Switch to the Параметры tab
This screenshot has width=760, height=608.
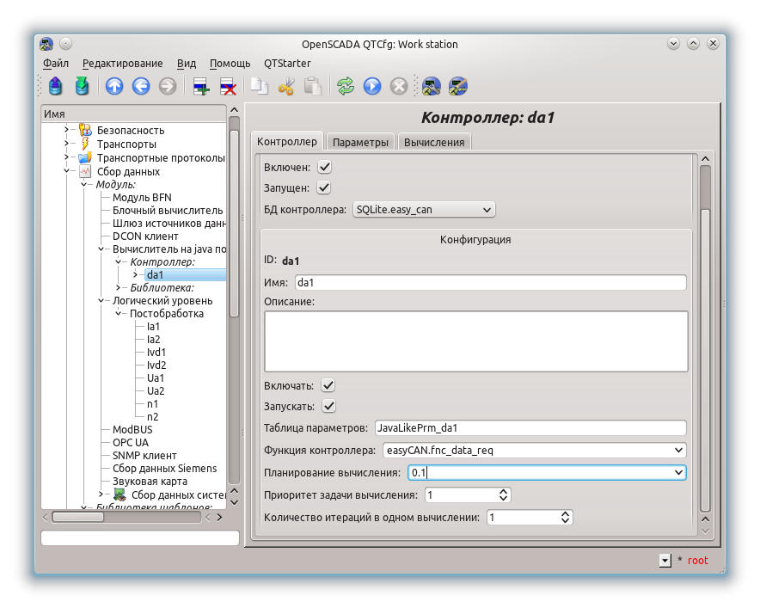tap(360, 142)
